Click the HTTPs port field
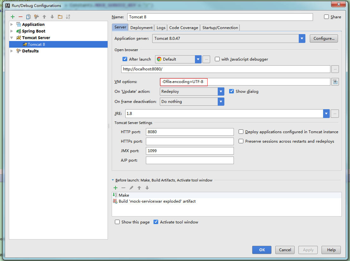This screenshot has width=350, height=261. tap(190, 141)
